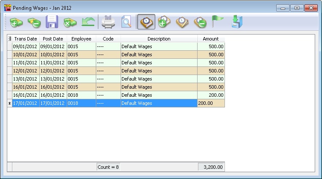Select Trans Date cell 13/01/2012
Image resolution: width=322 pixels, height=179 pixels.
tap(26, 79)
